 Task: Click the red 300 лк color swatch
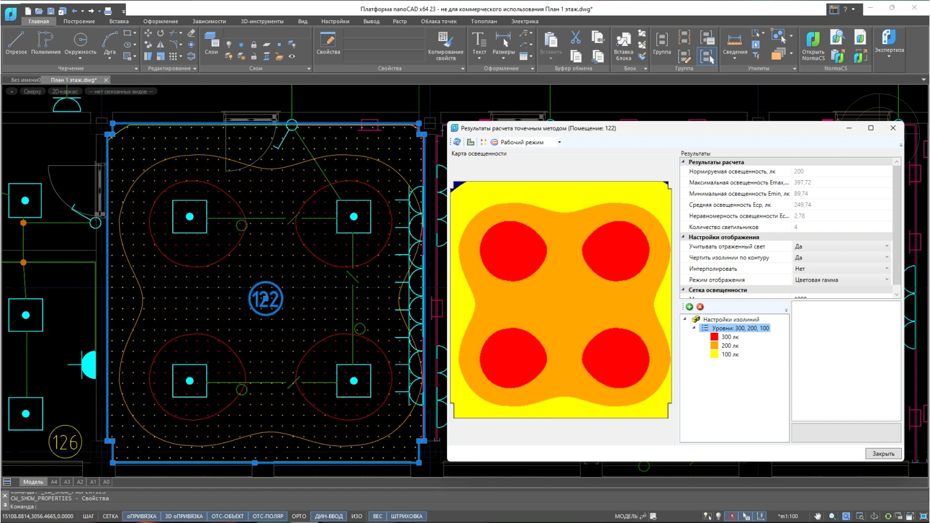tap(714, 337)
